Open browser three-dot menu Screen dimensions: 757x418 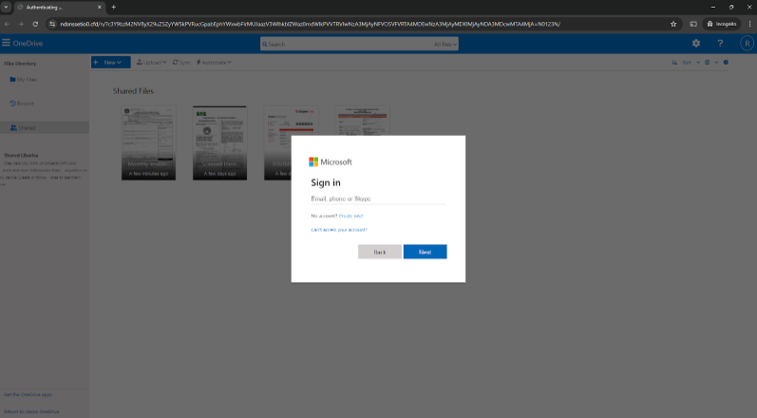pyautogui.click(x=749, y=24)
